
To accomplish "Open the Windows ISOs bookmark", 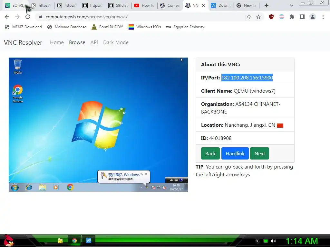I will (145, 27).
